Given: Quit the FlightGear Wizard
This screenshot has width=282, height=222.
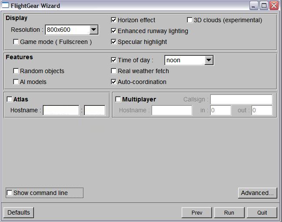Looking at the screenshot, I should click(262, 212).
